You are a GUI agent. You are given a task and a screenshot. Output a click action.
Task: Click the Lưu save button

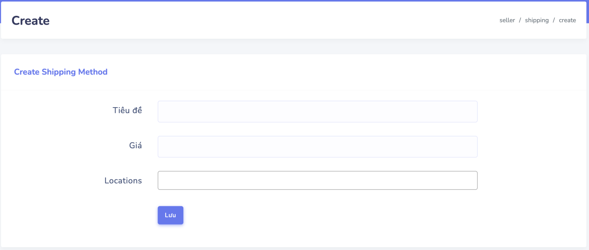(170, 215)
